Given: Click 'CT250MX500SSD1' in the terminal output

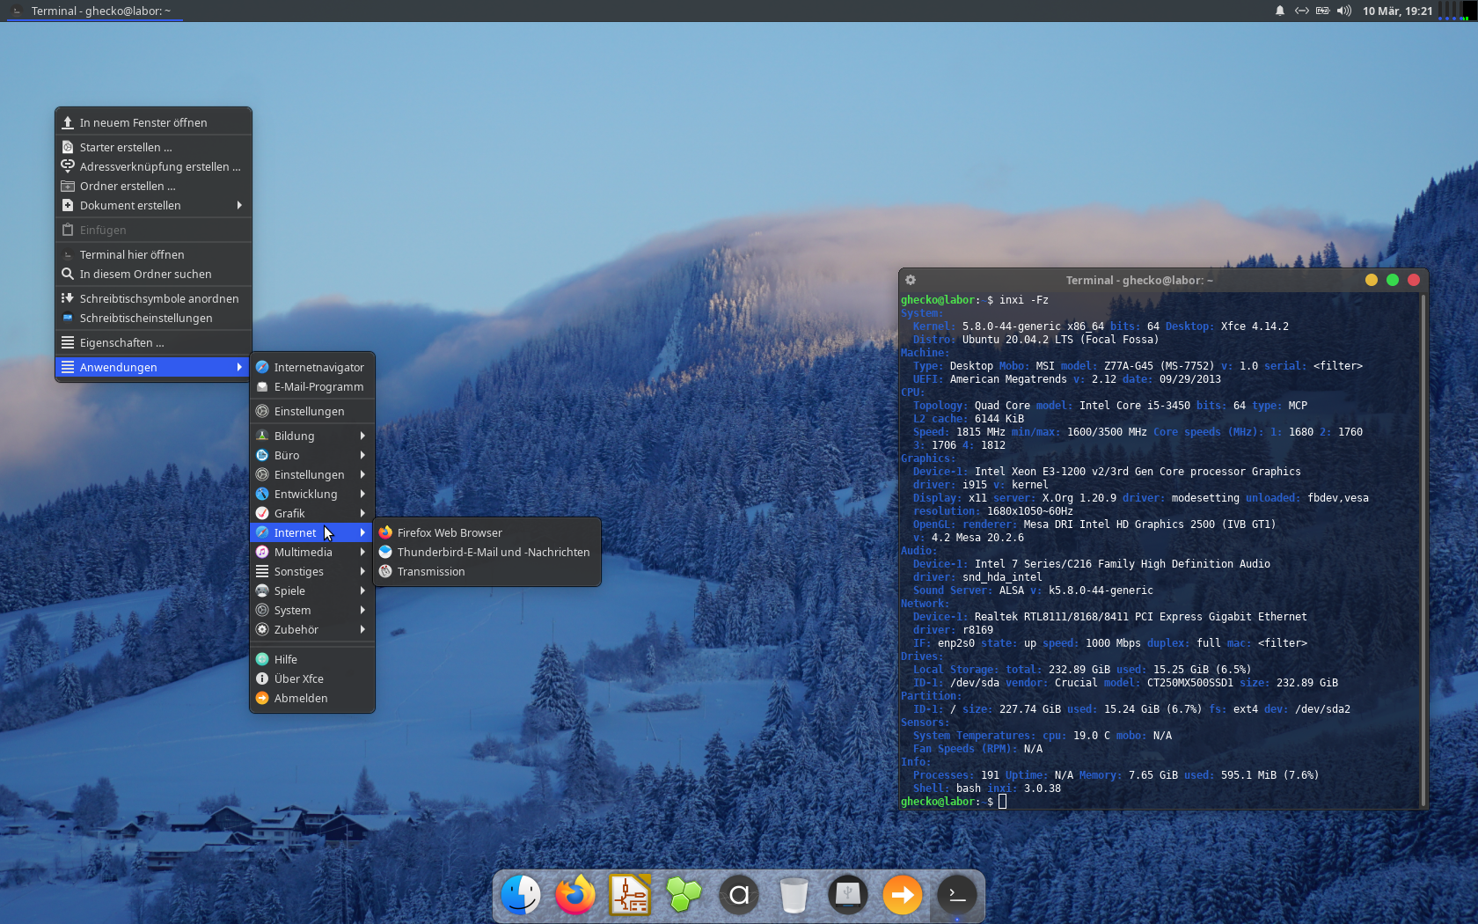Looking at the screenshot, I should [x=1190, y=683].
